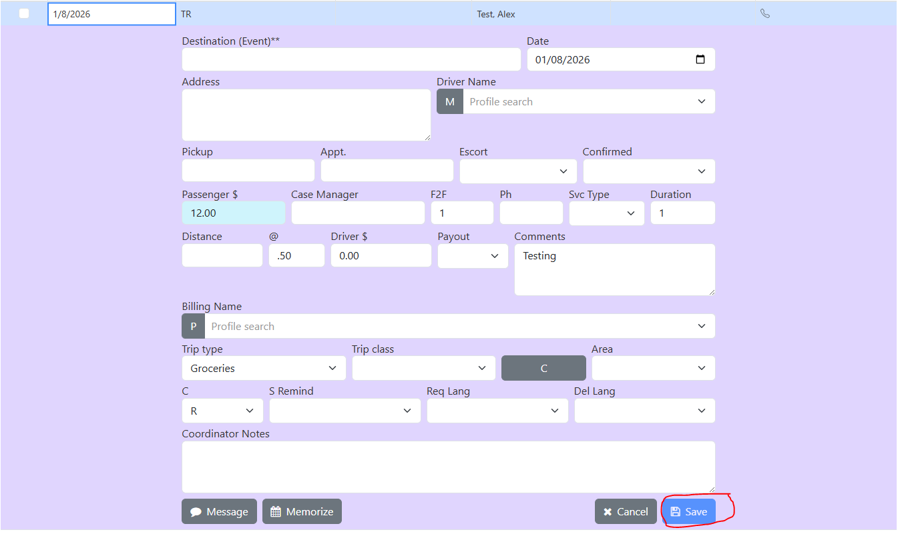This screenshot has height=536, width=902.
Task: Expand the Driver Name profile search arrow
Action: (x=701, y=102)
